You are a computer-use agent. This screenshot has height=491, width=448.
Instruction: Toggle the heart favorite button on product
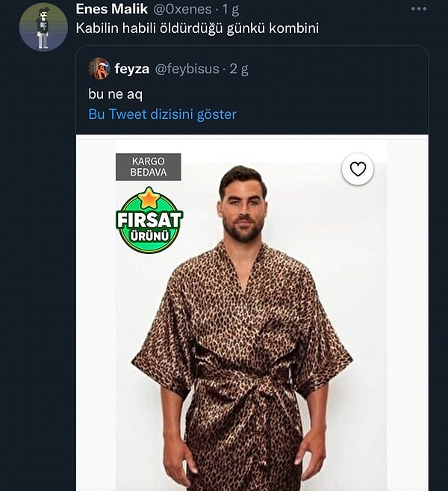(358, 169)
